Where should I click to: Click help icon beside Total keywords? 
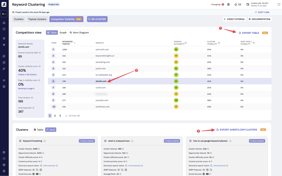click(x=33, y=108)
